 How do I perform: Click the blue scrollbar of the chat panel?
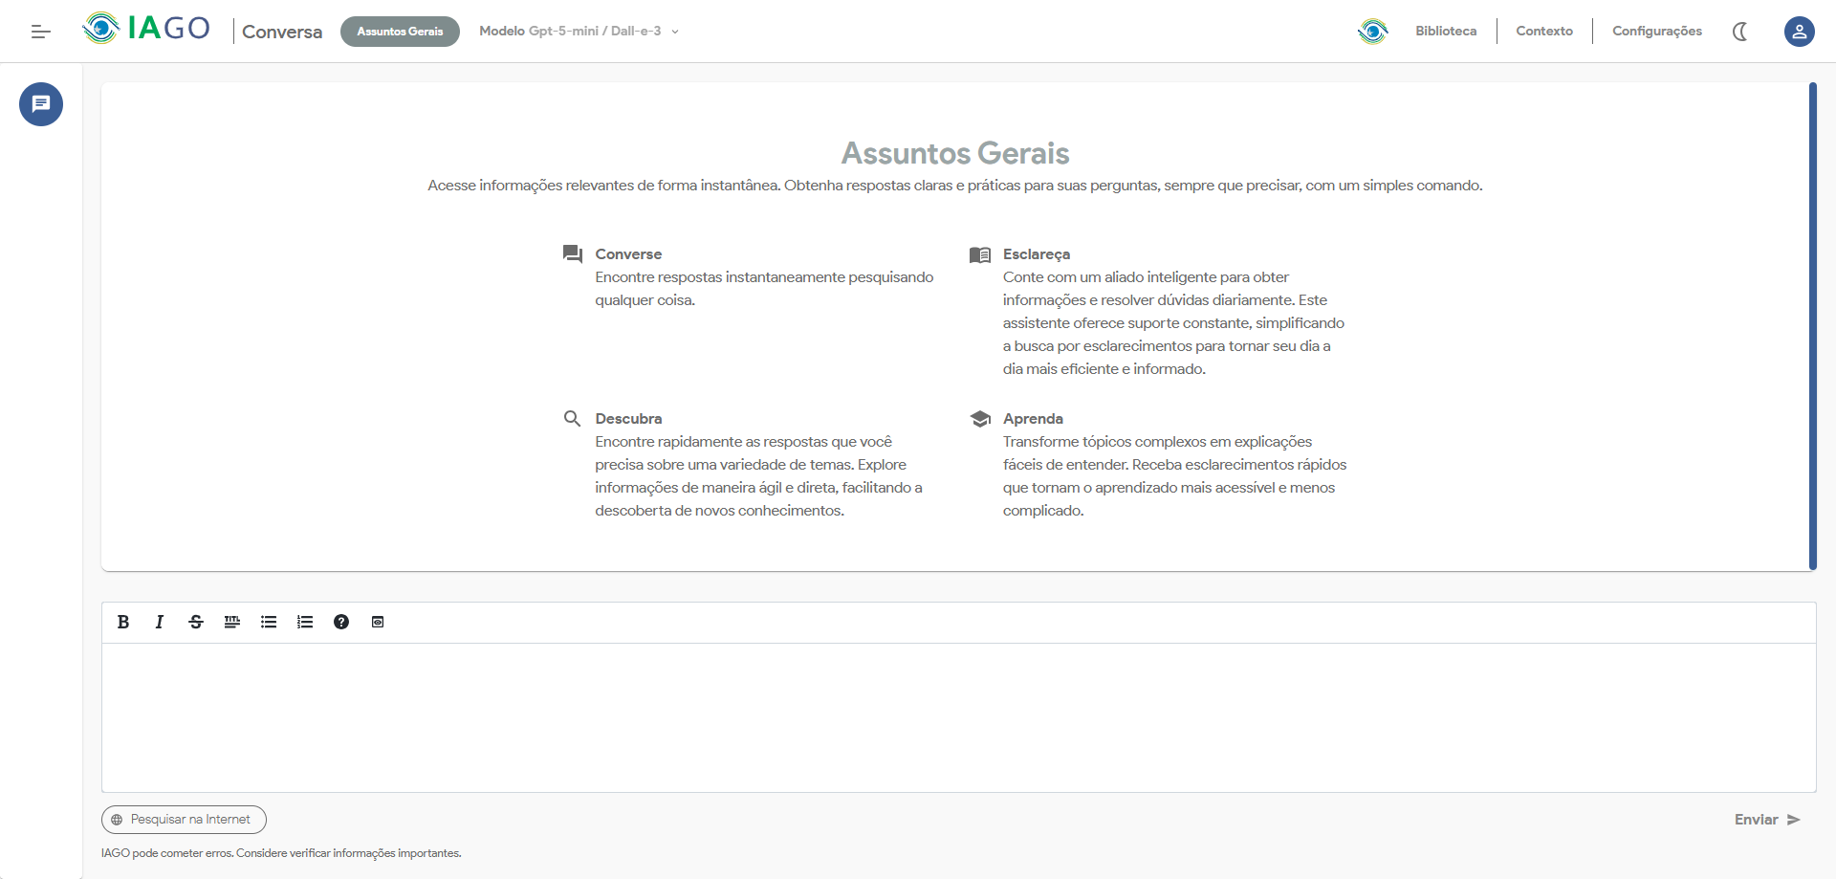[1812, 326]
